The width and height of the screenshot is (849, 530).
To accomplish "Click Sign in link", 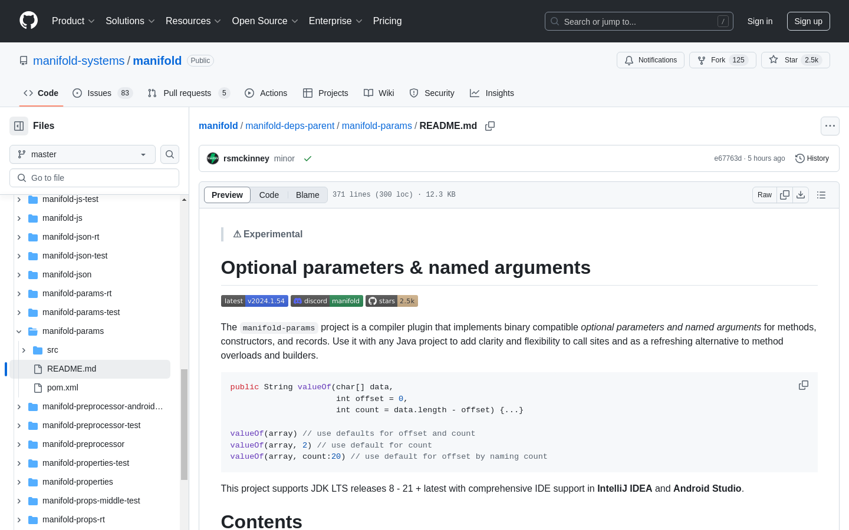I will point(760,21).
